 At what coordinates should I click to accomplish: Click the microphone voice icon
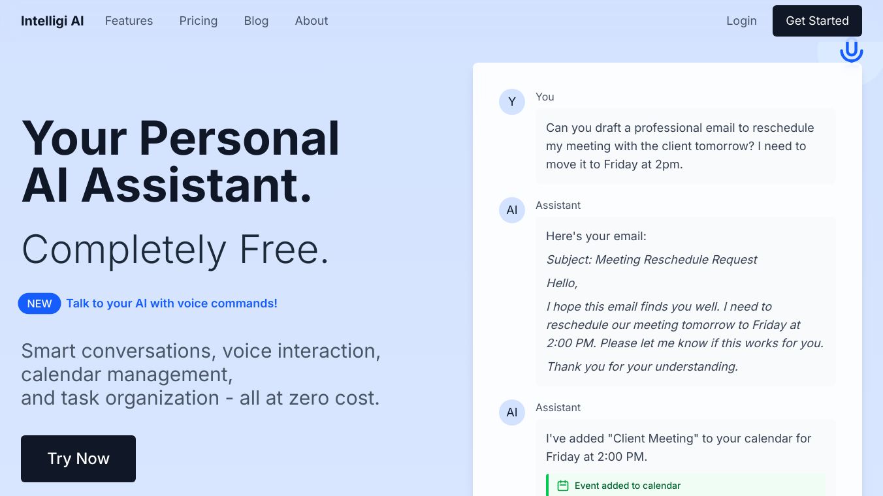[851, 51]
